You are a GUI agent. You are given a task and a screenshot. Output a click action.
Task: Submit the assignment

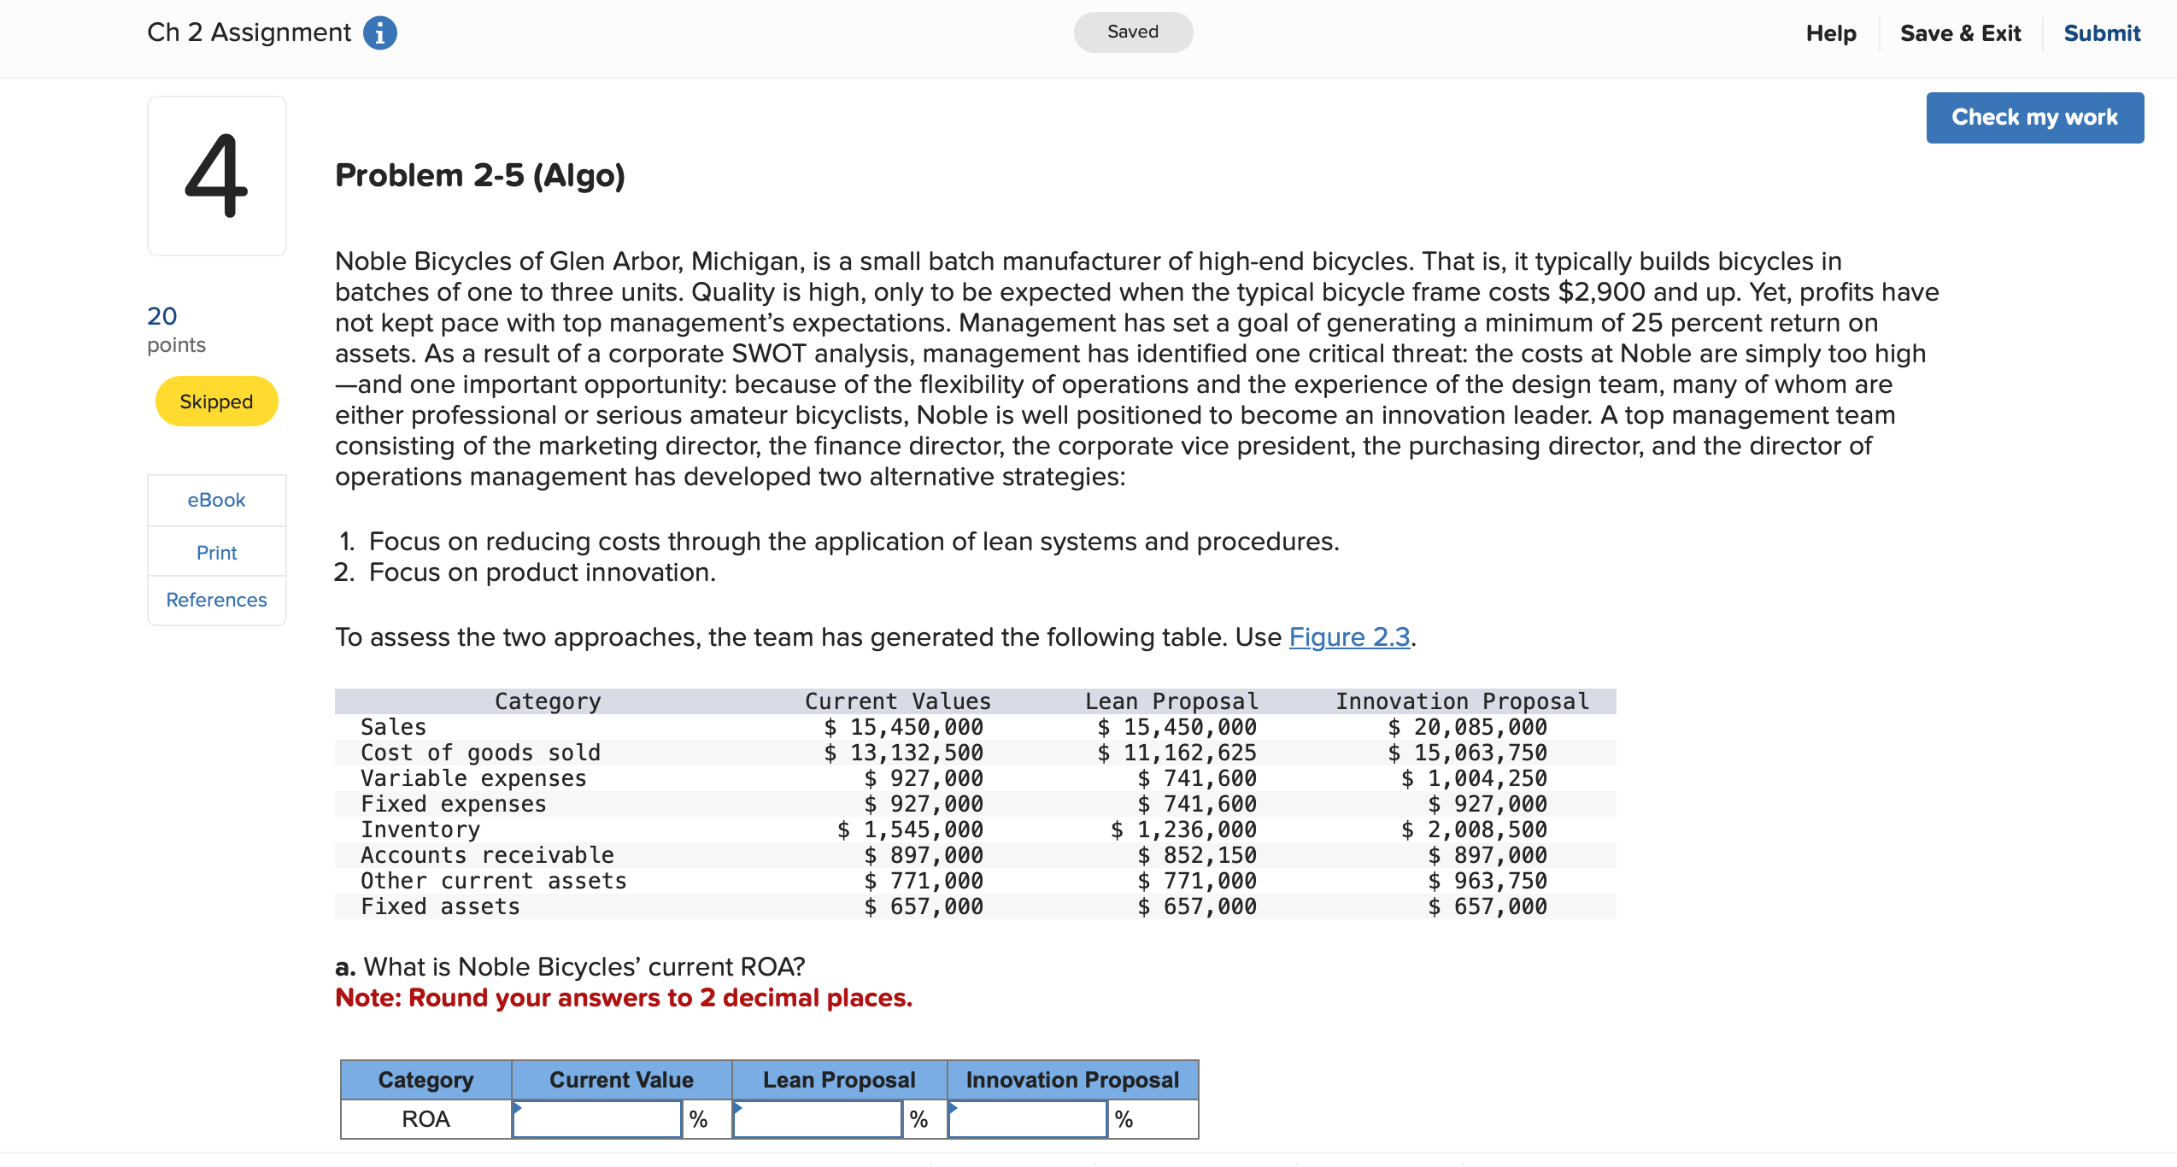(x=2102, y=32)
